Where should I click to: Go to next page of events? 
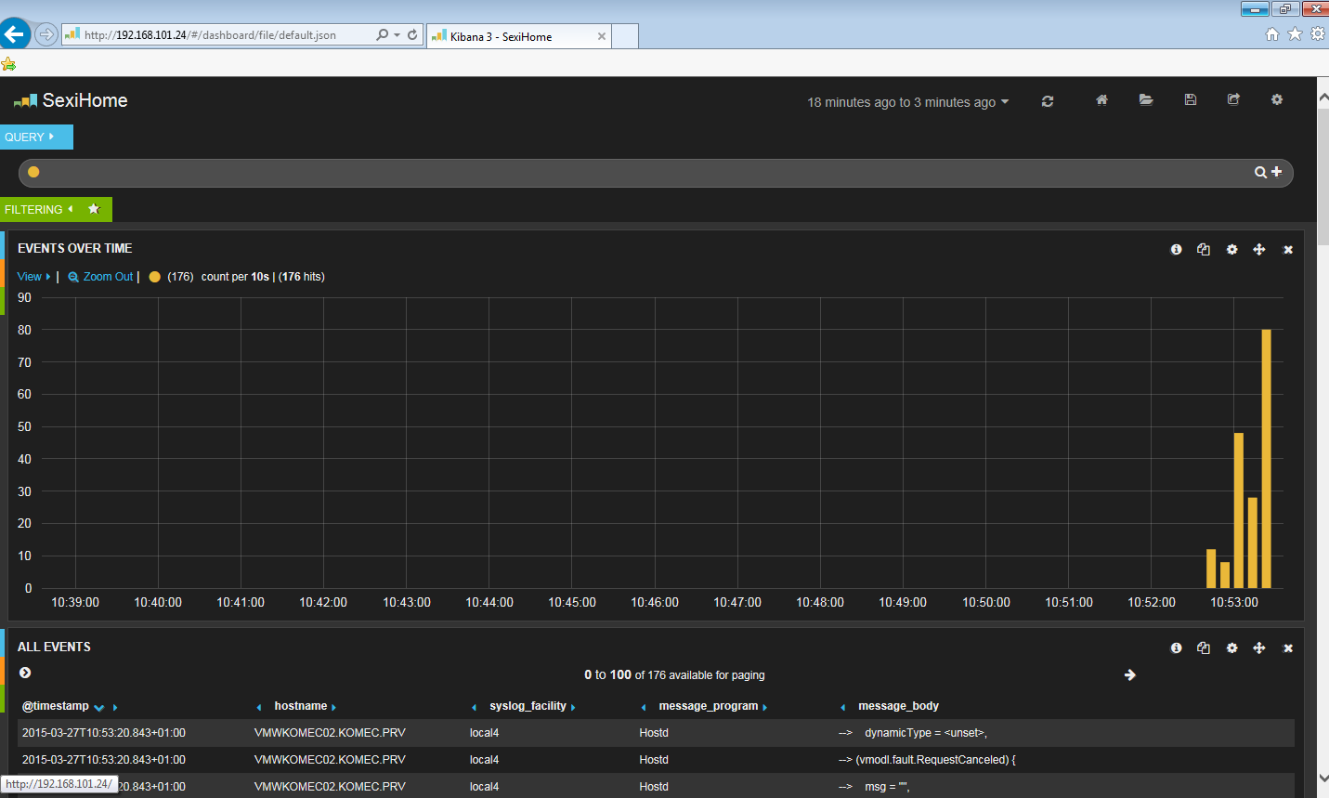point(1129,675)
